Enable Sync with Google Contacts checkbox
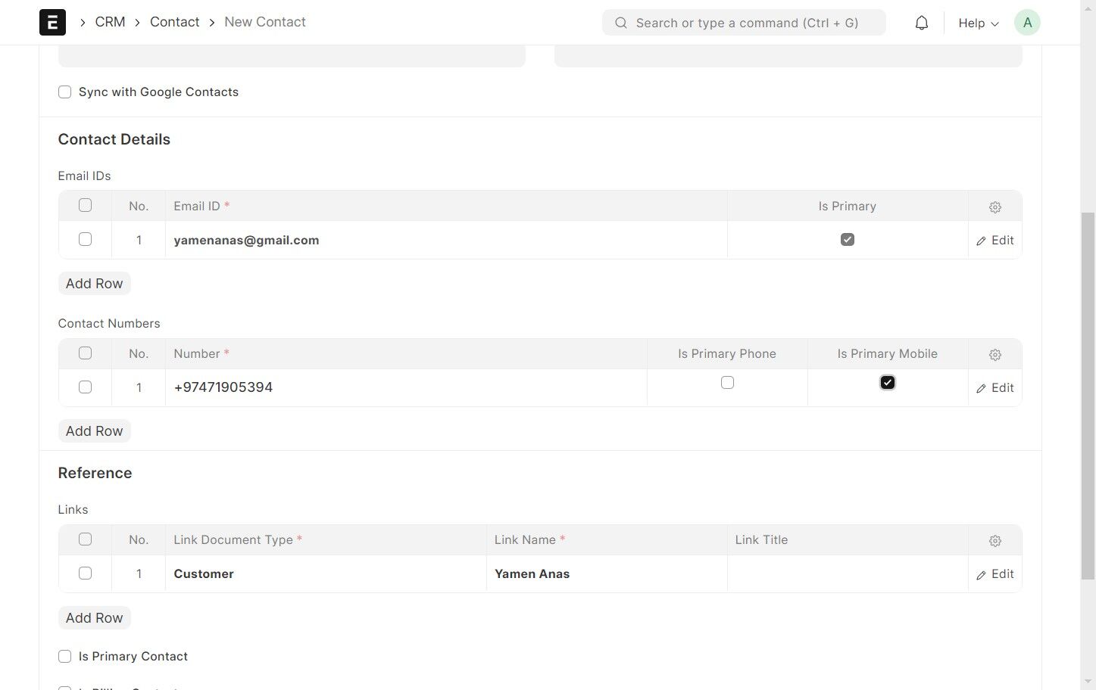Viewport: 1096px width, 690px height. [x=65, y=92]
